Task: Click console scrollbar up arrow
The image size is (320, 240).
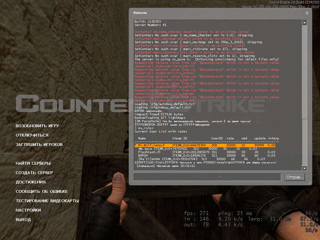Action: pos(304,22)
